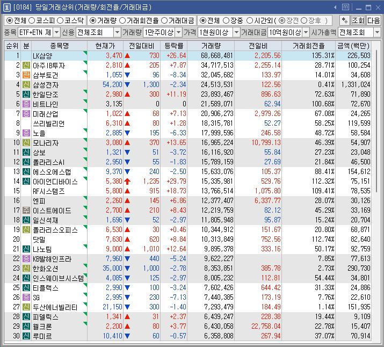This screenshot has width=384, height=347.
Task: Open the 시가총액 전체조회 dropdown
Action: point(377,32)
